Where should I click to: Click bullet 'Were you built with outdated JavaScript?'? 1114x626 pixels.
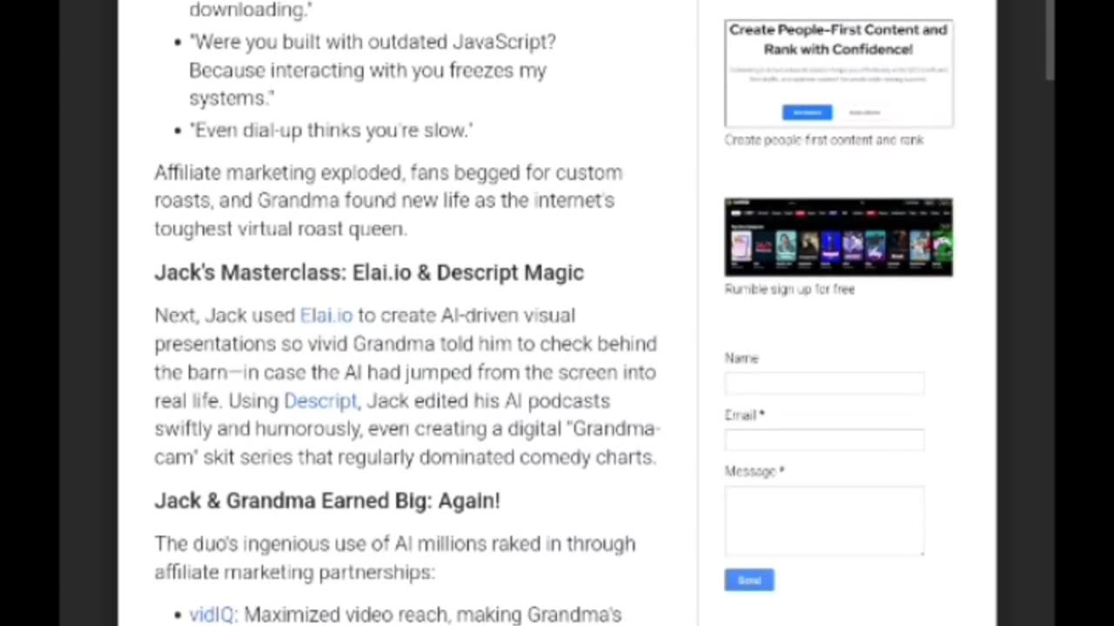(372, 70)
